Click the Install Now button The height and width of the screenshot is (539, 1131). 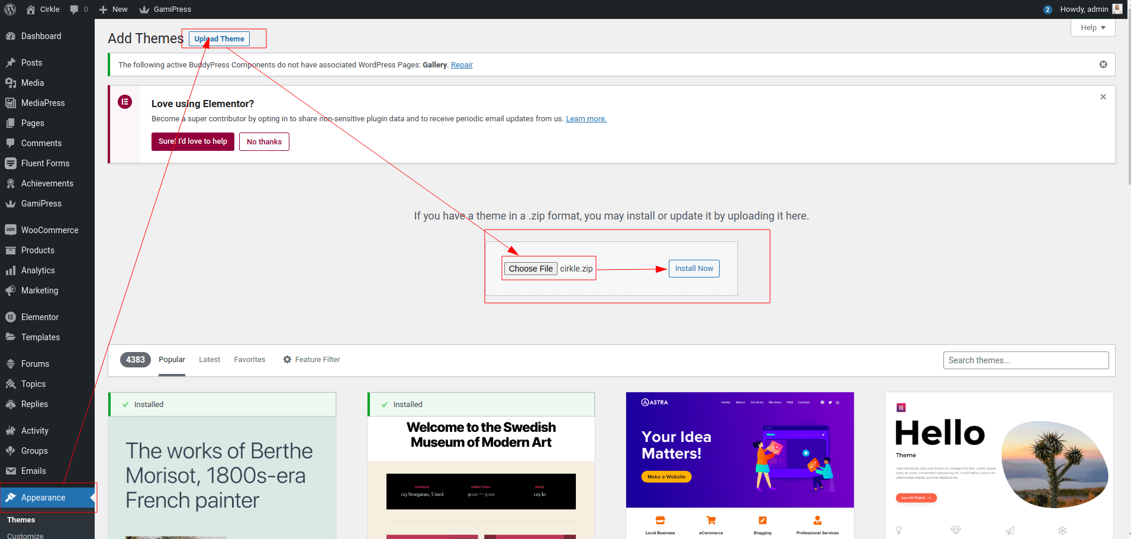coord(694,269)
